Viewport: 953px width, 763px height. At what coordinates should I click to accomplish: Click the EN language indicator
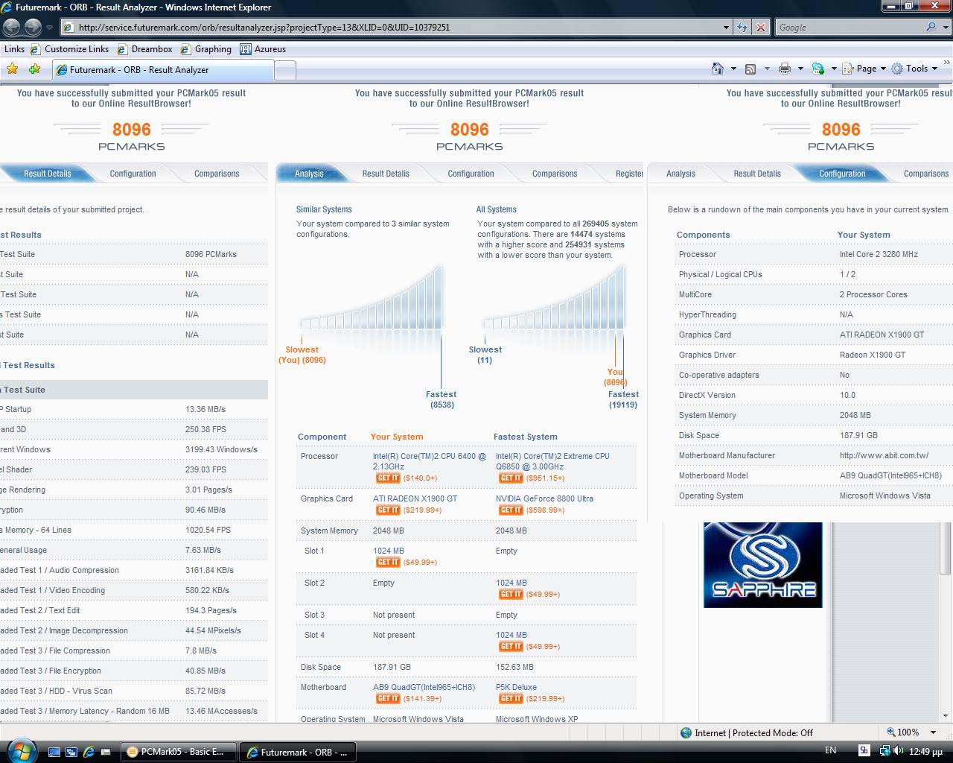click(x=831, y=750)
